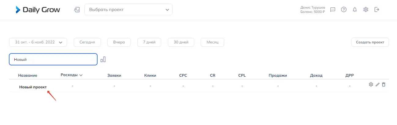Delete Новый проект with trash icon

coord(384,84)
